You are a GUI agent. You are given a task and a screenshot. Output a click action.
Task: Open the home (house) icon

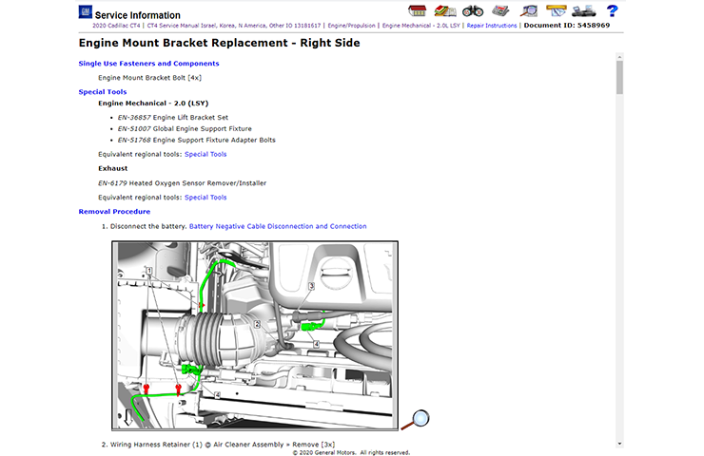coord(417,10)
